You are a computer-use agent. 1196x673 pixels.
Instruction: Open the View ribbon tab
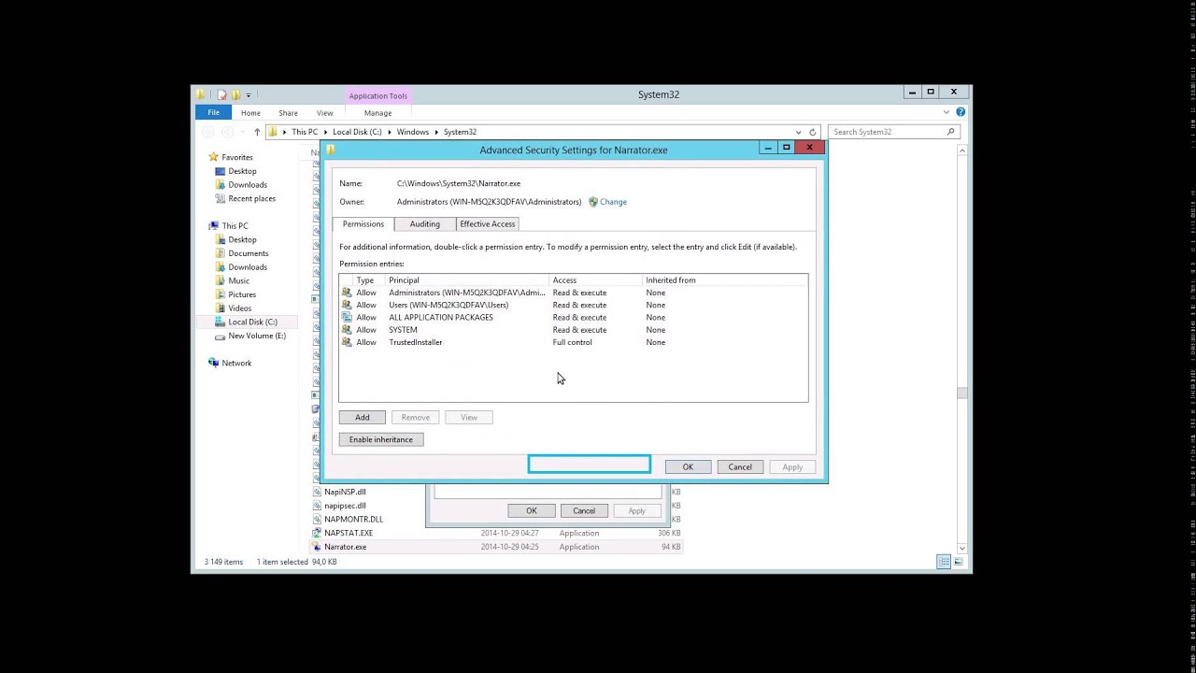coord(324,113)
